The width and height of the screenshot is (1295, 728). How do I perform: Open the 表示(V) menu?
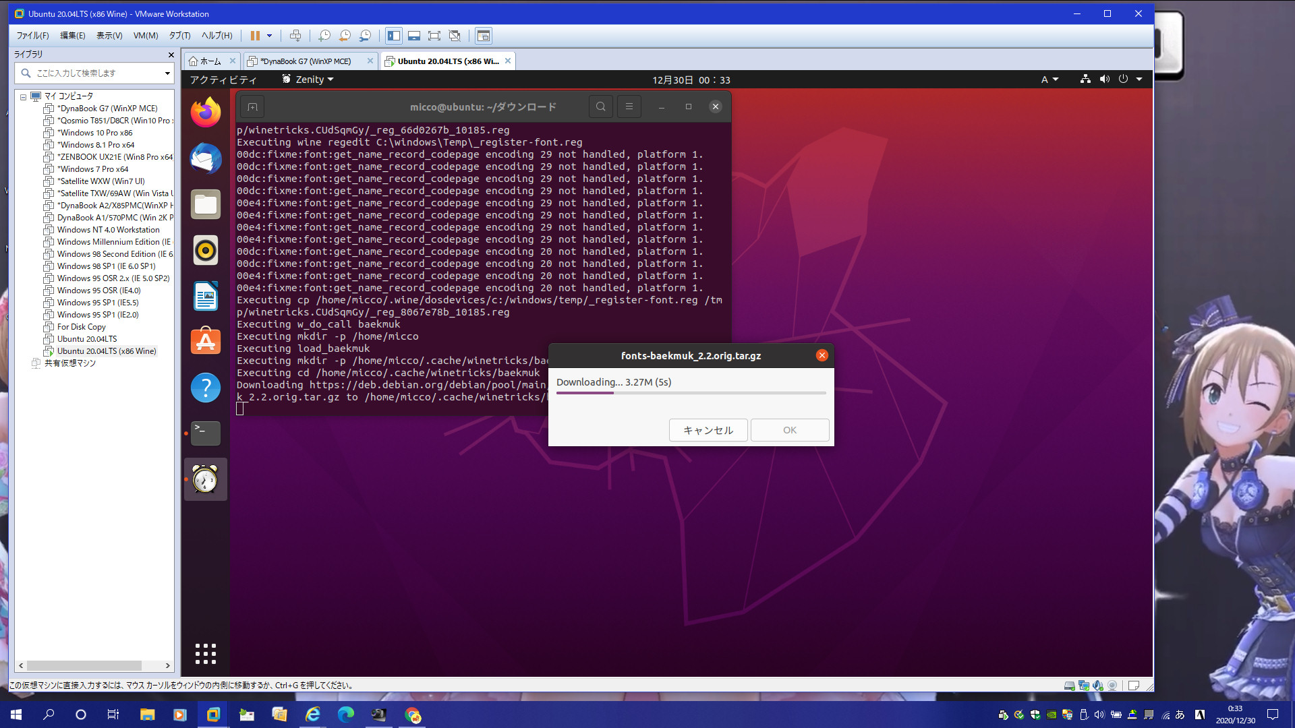click(x=109, y=36)
